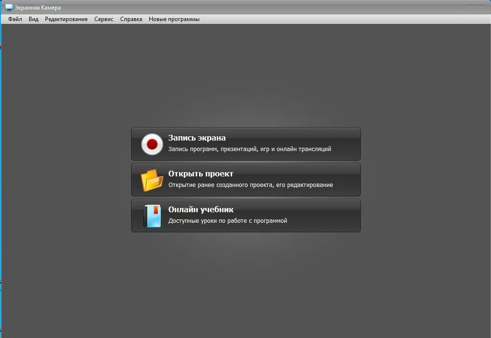The image size is (491, 338).
Task: Open the Редактирование menu
Action: [x=66, y=19]
